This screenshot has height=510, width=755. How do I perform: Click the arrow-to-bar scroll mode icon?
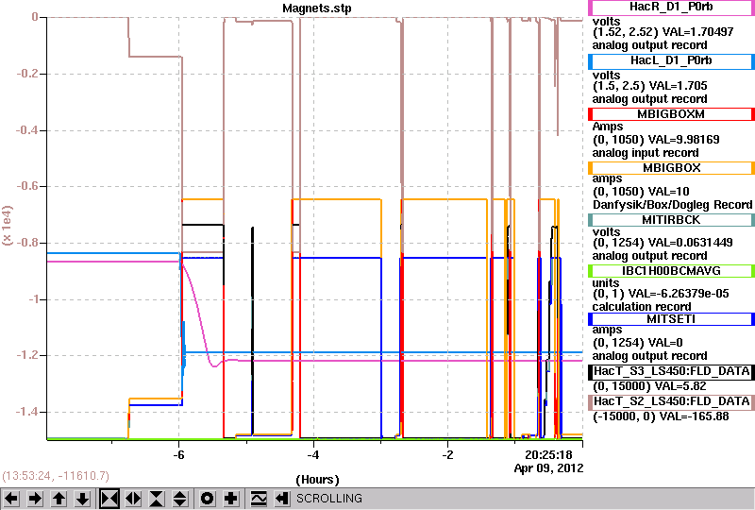(x=281, y=499)
